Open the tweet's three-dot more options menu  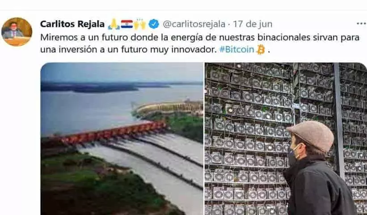click(362, 23)
